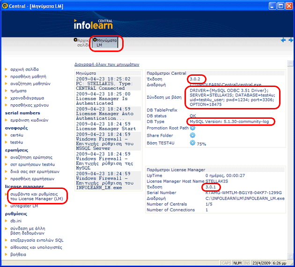
Task: Click the right blue navigation arrow
Action: tap(291, 40)
